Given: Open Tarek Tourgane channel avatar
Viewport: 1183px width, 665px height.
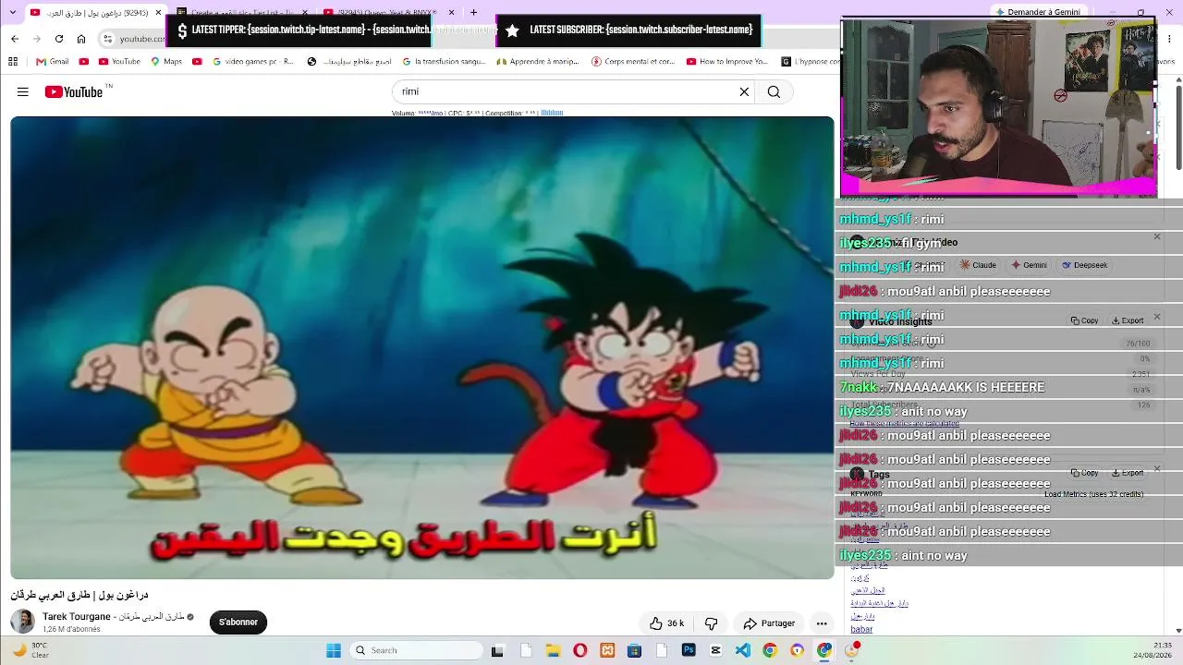Looking at the screenshot, I should (x=22, y=622).
